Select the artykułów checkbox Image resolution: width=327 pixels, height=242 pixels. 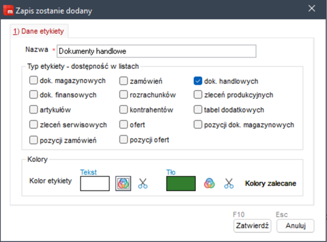coord(34,109)
